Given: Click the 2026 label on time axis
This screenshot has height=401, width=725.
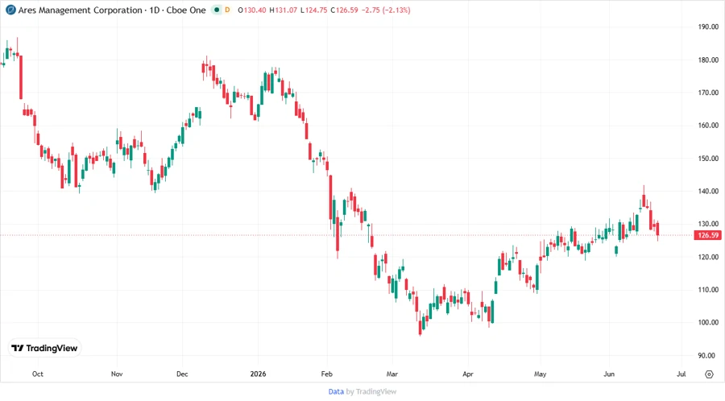Looking at the screenshot, I should [258, 374].
